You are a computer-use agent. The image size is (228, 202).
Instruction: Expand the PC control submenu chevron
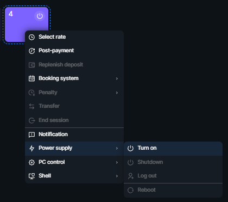click(117, 162)
